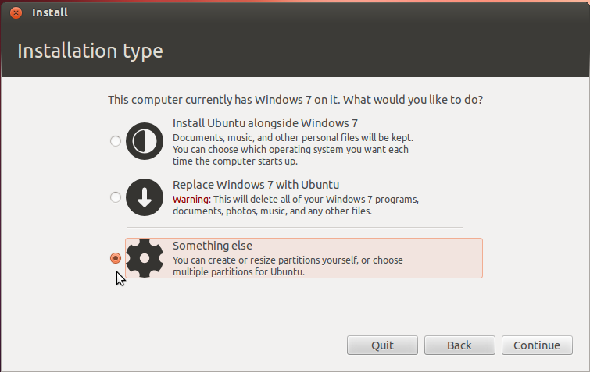Click the gear icon for Something else
Viewport: 590px width, 372px height.
(x=145, y=258)
